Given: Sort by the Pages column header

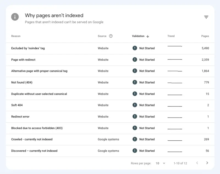Looking at the screenshot, I should [205, 36].
